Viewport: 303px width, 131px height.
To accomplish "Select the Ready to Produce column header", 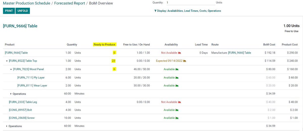I will point(104,45).
